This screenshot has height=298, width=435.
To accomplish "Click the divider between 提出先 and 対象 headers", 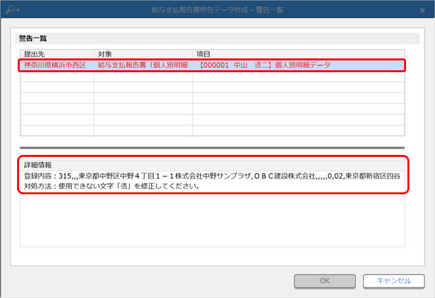I will [x=95, y=53].
